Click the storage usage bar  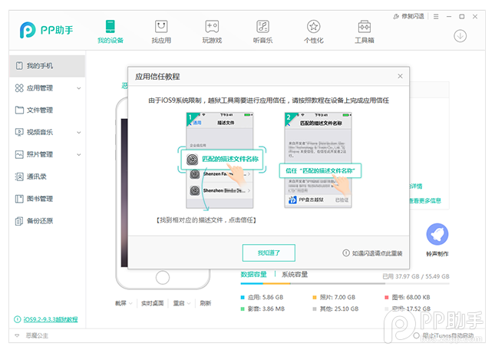click(x=345, y=283)
